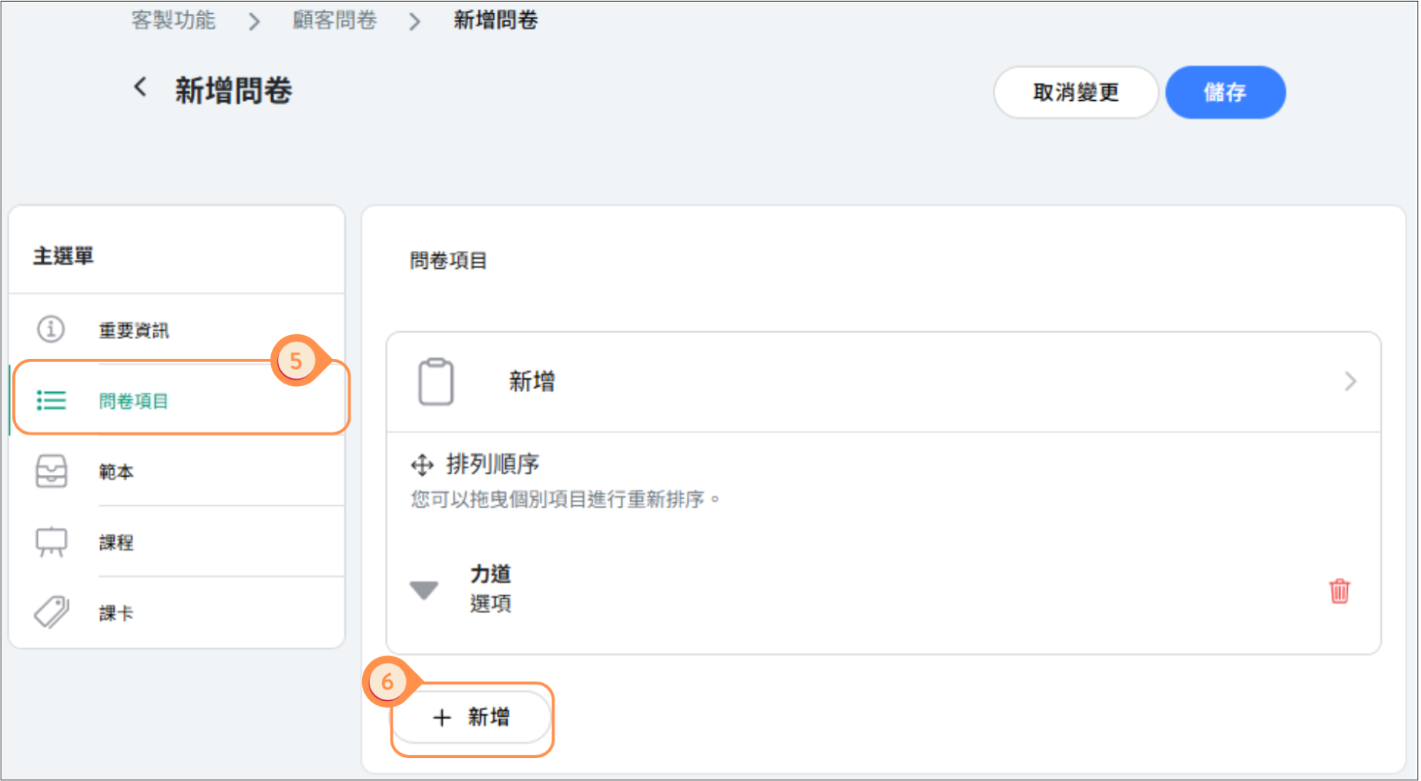Image resolution: width=1421 pixels, height=781 pixels.
Task: Click the back arrow beside 新增問卷 title
Action: [140, 87]
